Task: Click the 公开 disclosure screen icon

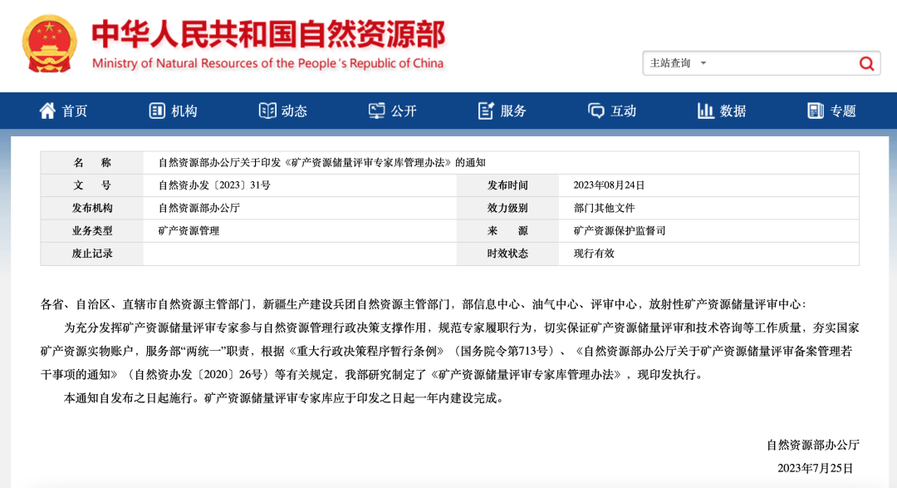Action: (376, 110)
